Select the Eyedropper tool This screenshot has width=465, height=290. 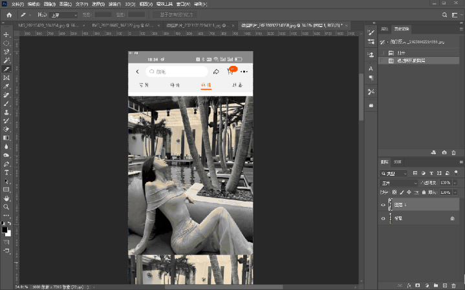6,86
